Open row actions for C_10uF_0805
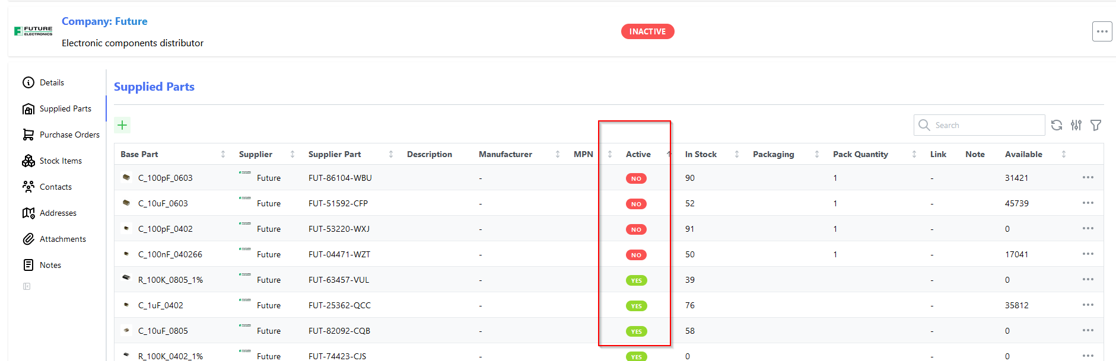1116x361 pixels. [x=1088, y=331]
